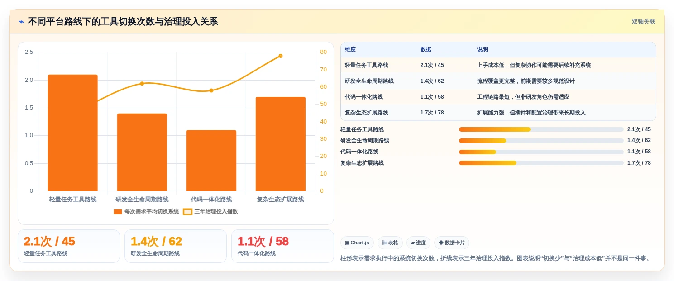Select the Chart.js tag chip
This screenshot has width=674, height=281.
[x=357, y=243]
